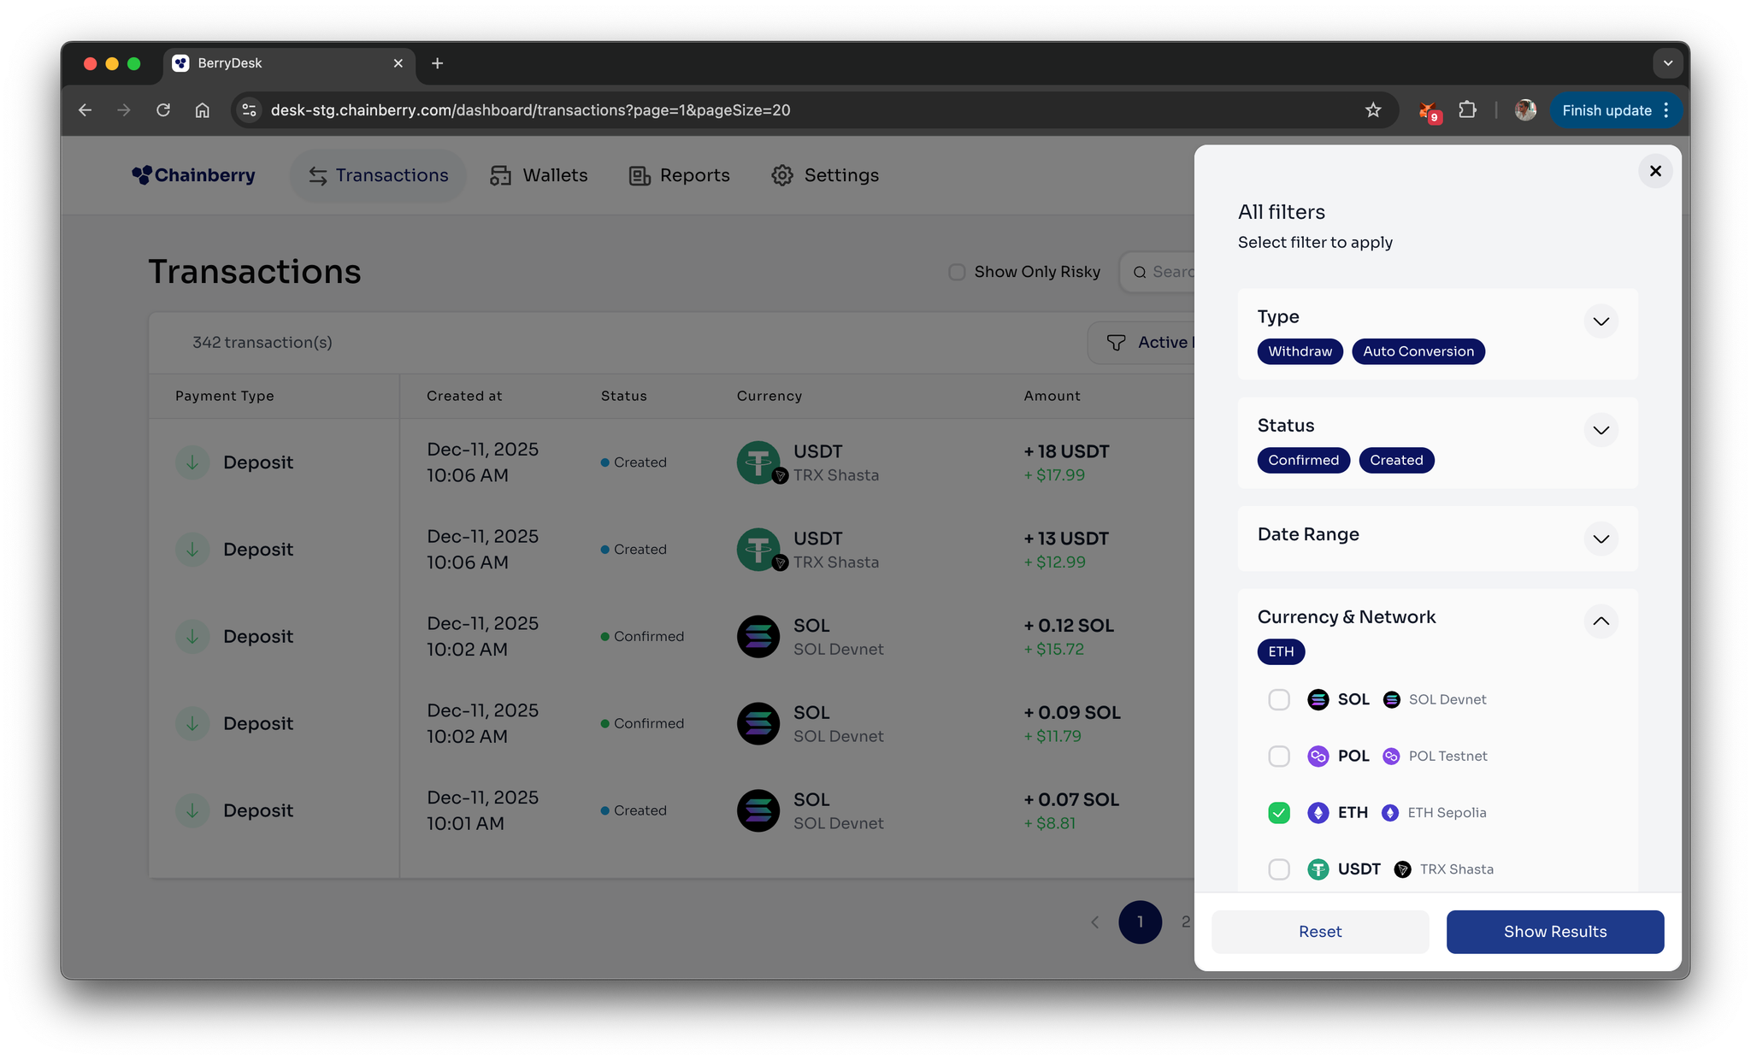Click the Chainberry logo

(x=193, y=175)
